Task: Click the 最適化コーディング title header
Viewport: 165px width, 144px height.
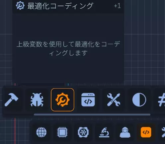Action: (x=60, y=6)
